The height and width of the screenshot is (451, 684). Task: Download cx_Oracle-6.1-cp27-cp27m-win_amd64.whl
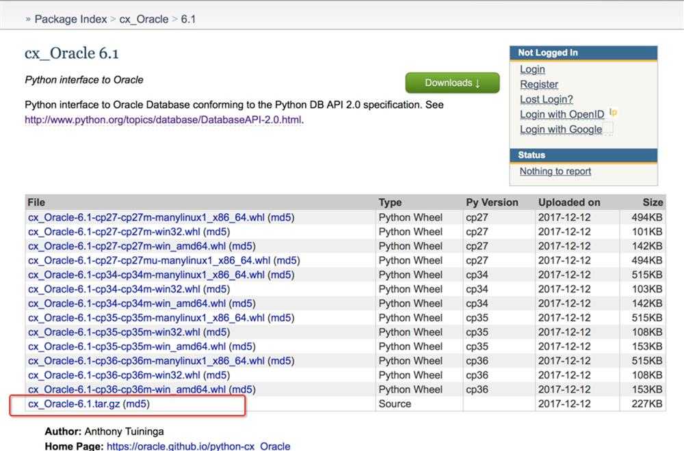(x=127, y=246)
